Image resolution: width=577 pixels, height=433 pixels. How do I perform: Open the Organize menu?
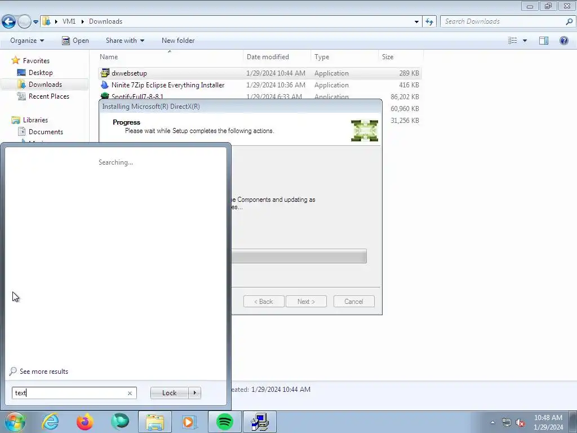point(27,41)
